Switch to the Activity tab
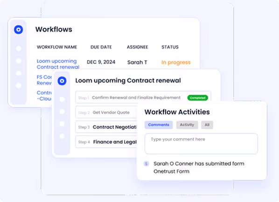 click(187, 125)
